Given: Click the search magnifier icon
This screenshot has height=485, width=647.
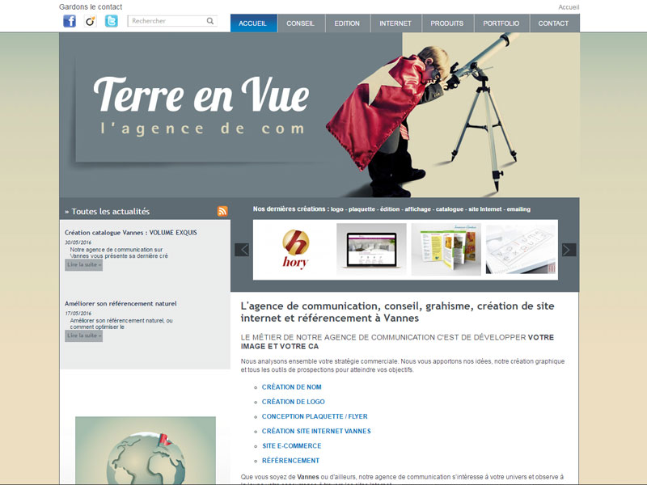Looking at the screenshot, I should point(210,21).
